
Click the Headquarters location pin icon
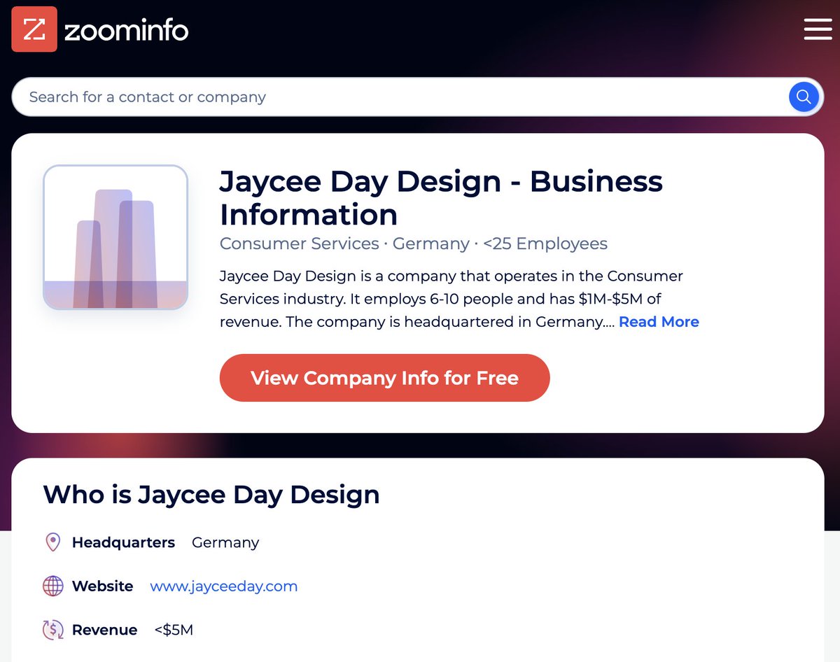coord(52,542)
